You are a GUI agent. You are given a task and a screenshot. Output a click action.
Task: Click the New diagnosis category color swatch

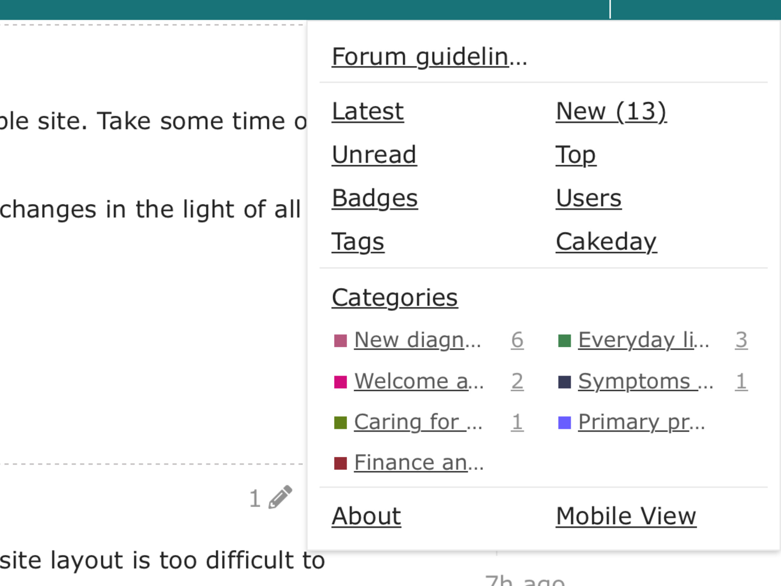point(340,340)
